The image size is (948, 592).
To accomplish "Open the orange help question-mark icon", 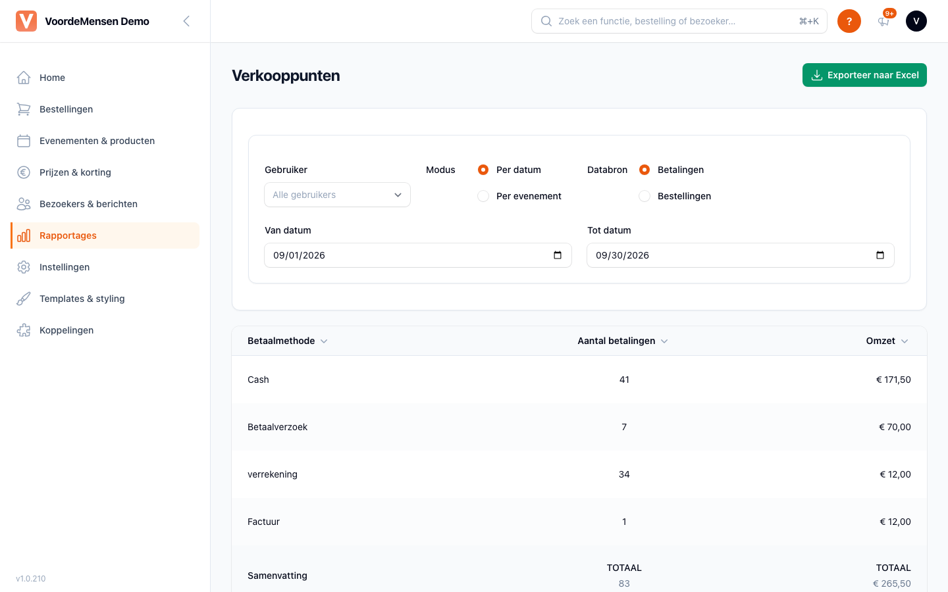I will coord(849,21).
